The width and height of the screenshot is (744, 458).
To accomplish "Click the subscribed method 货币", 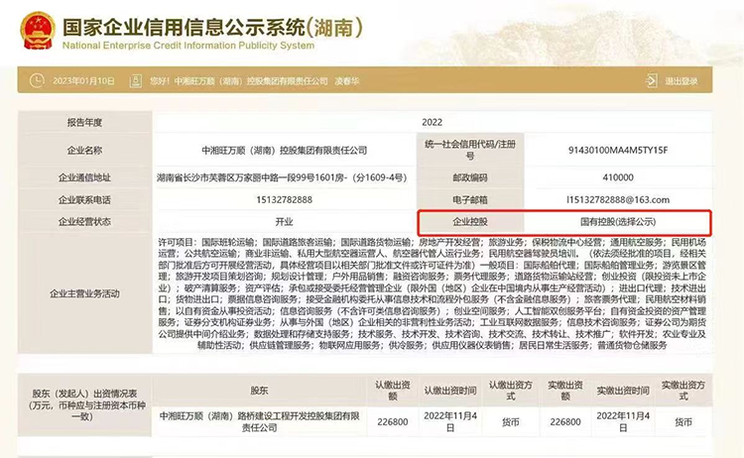I will [x=511, y=421].
